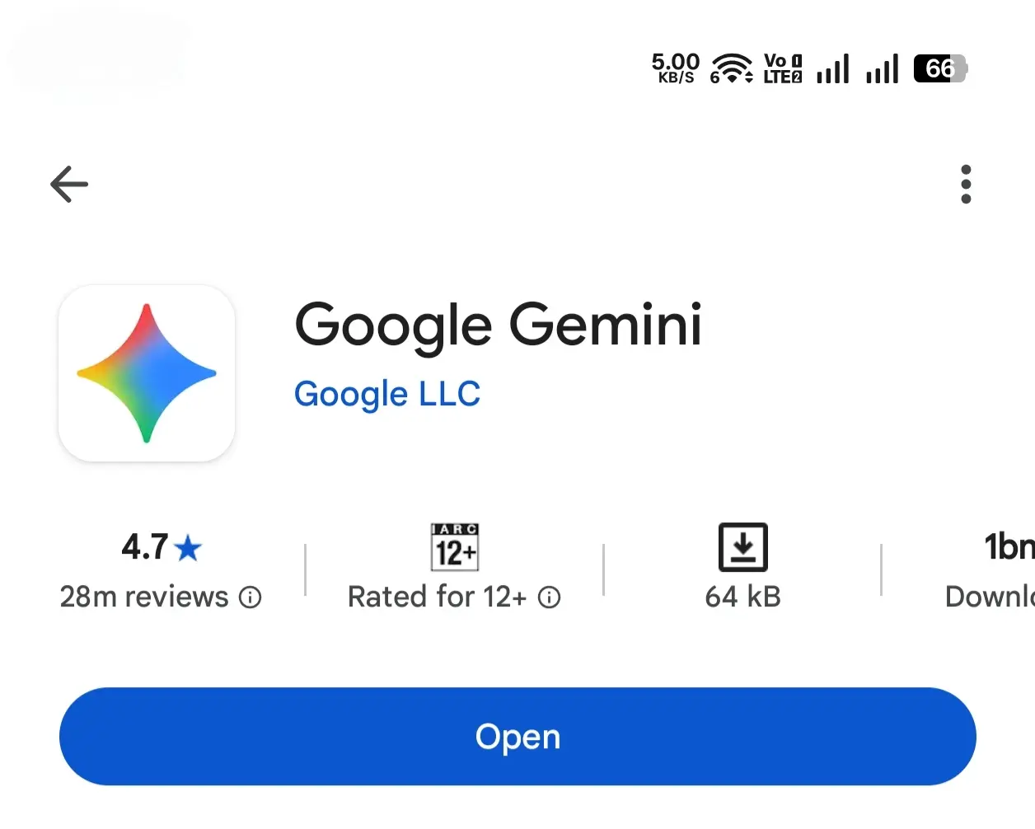Tap the Google Gemini app icon
This screenshot has width=1035, height=829.
click(147, 373)
